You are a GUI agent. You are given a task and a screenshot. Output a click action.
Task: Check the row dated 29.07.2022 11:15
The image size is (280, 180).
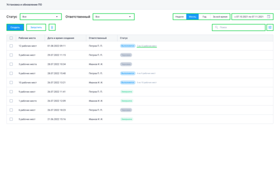[11, 55]
